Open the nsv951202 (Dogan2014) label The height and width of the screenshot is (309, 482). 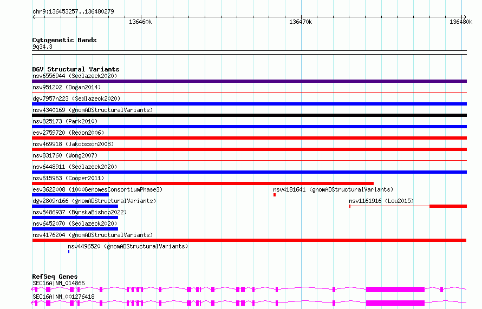click(67, 87)
